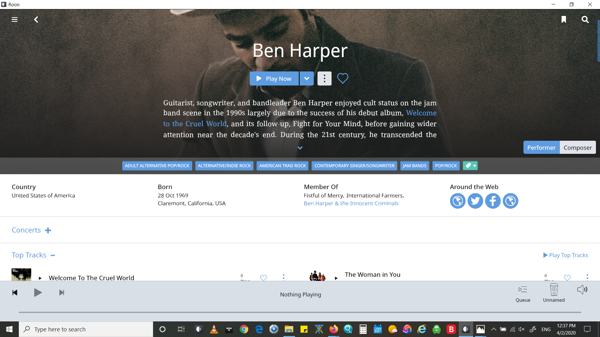The image size is (600, 337).
Task: Open Ben Harper's Facebook page
Action: 493,201
